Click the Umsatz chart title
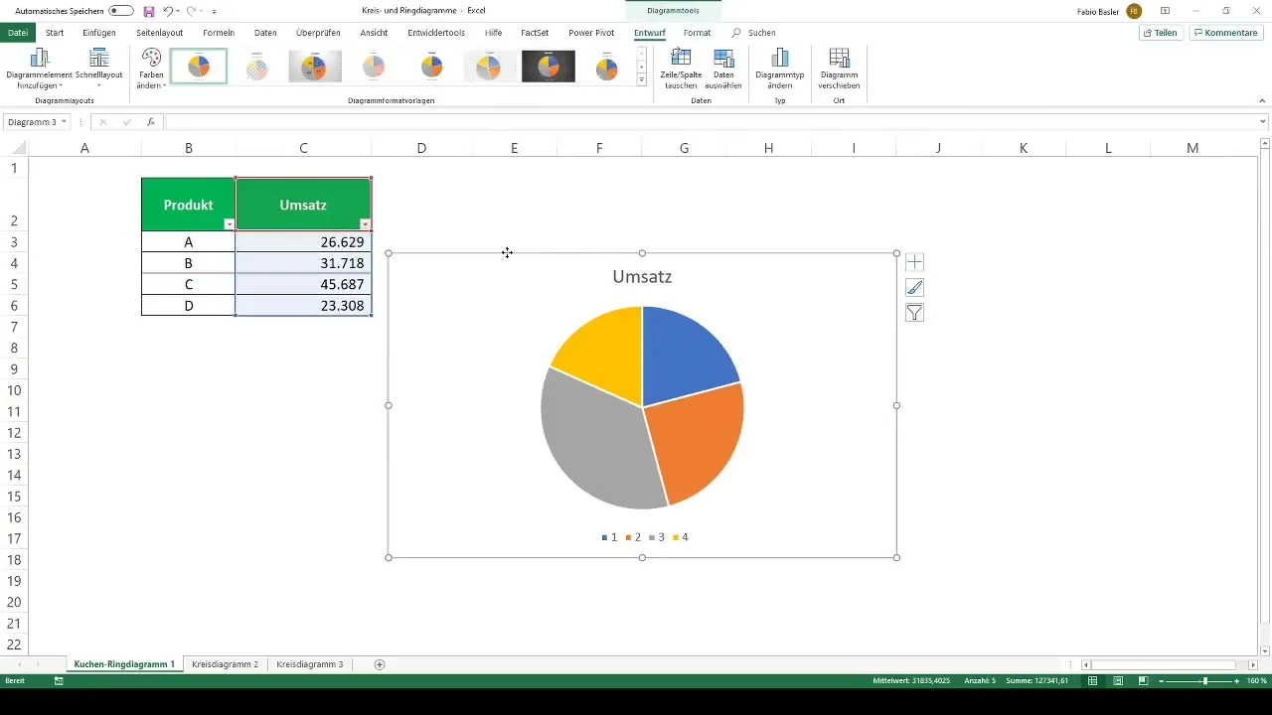 (642, 277)
